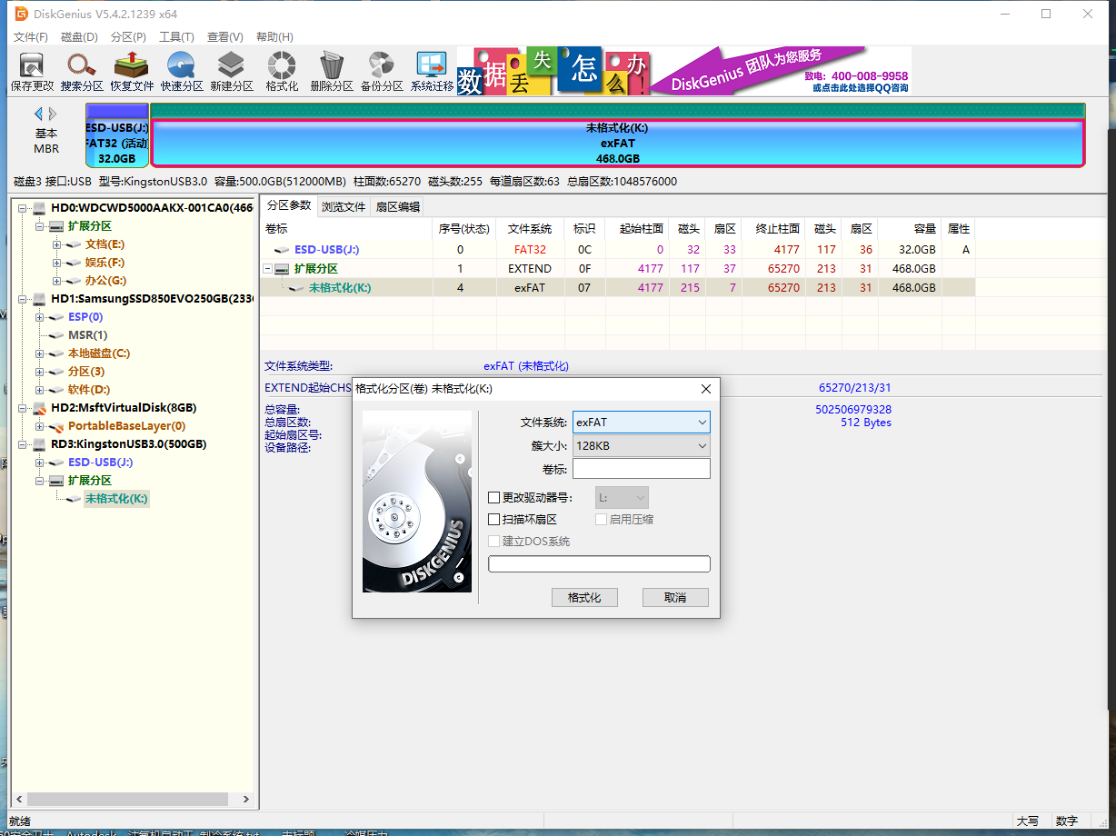Open the 文件(F) menu

pos(31,37)
